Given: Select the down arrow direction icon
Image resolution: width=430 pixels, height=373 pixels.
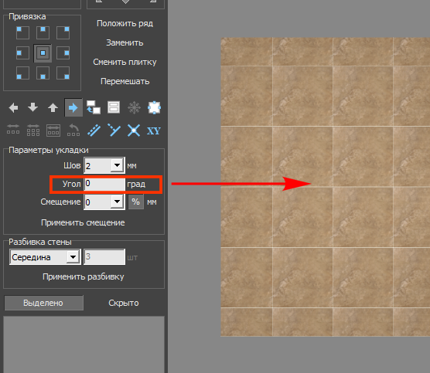Looking at the screenshot, I should tap(33, 107).
